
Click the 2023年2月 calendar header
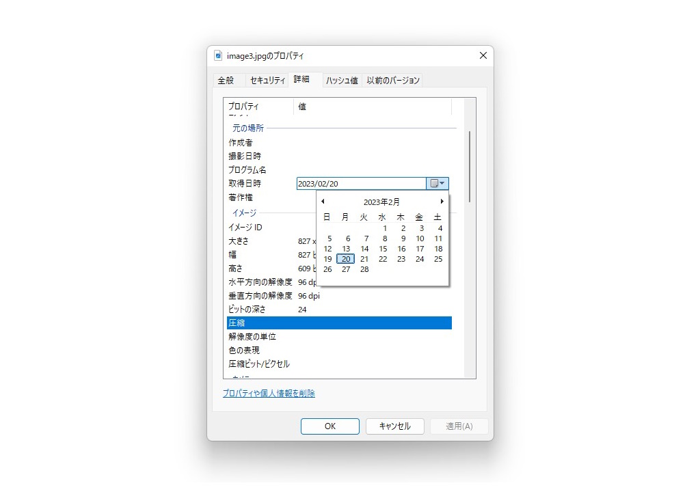[382, 201]
